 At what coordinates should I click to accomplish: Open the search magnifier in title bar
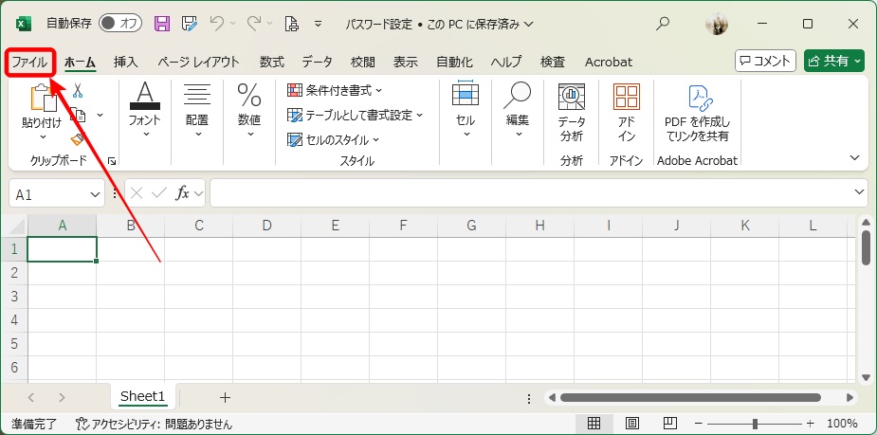click(x=663, y=23)
